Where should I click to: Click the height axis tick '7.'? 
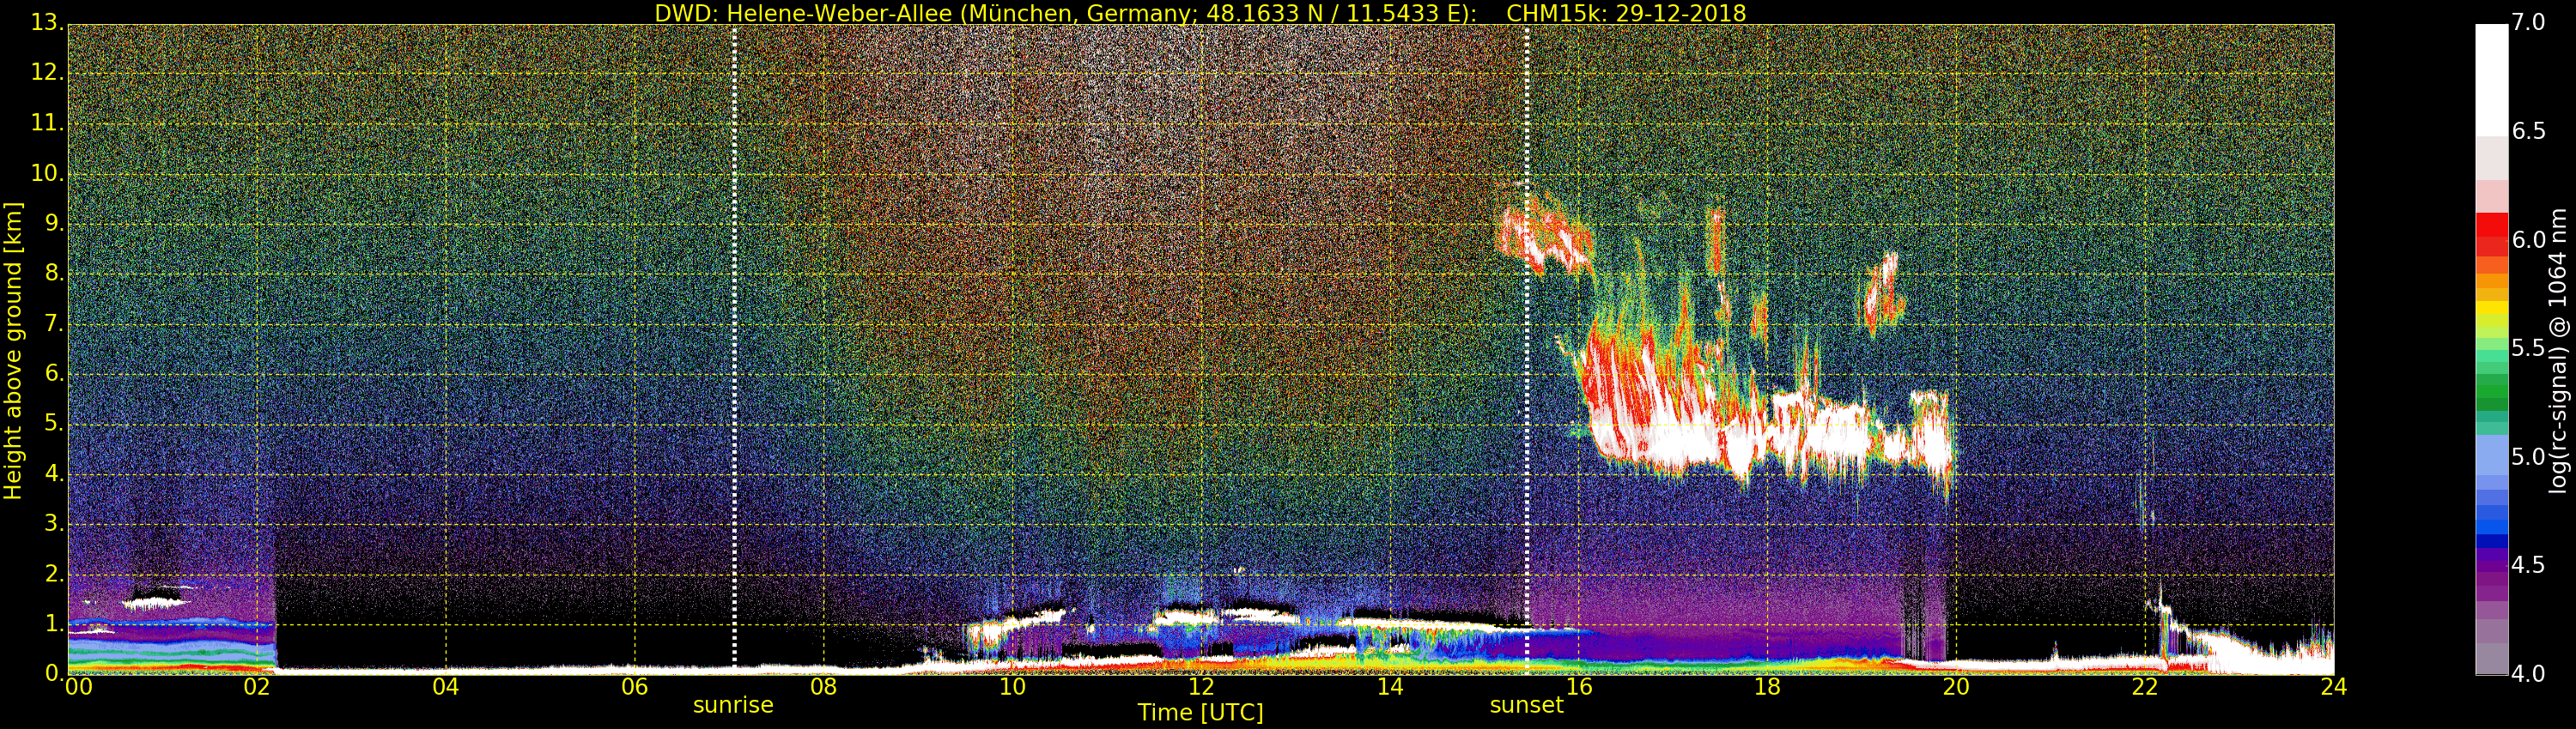point(54,323)
